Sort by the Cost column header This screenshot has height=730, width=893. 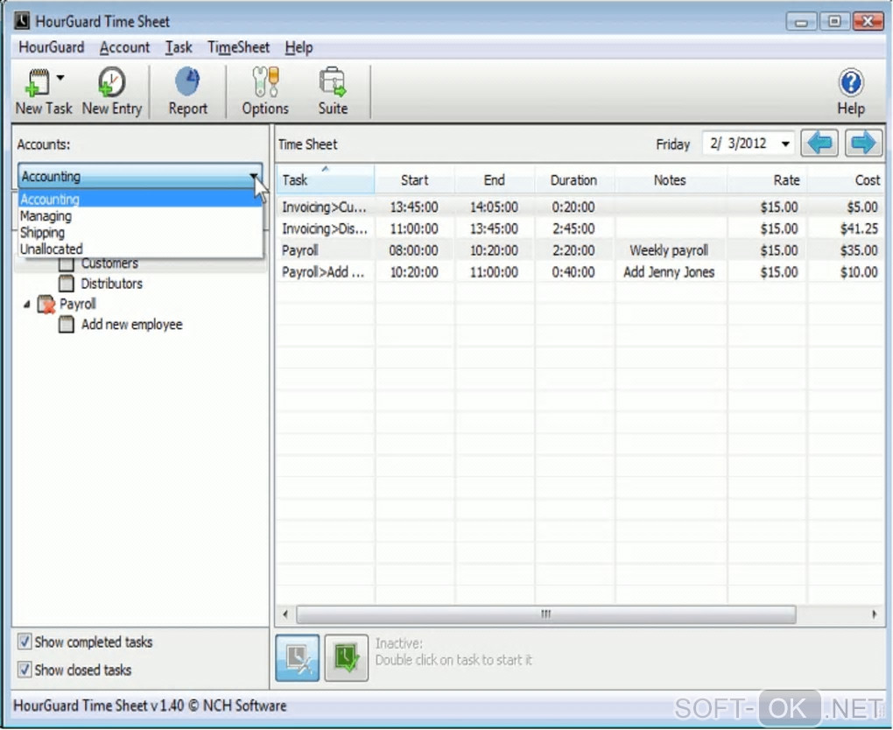846,180
